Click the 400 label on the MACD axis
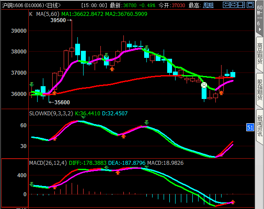264x209 pixels. click(x=22, y=175)
